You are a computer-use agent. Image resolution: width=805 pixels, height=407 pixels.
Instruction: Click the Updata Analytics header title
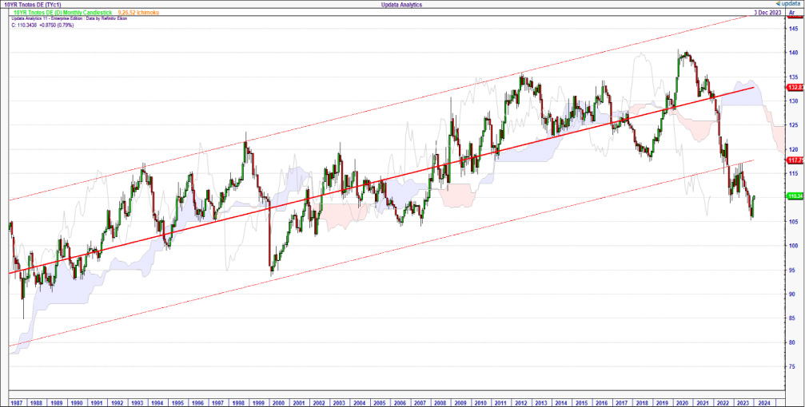pos(402,5)
